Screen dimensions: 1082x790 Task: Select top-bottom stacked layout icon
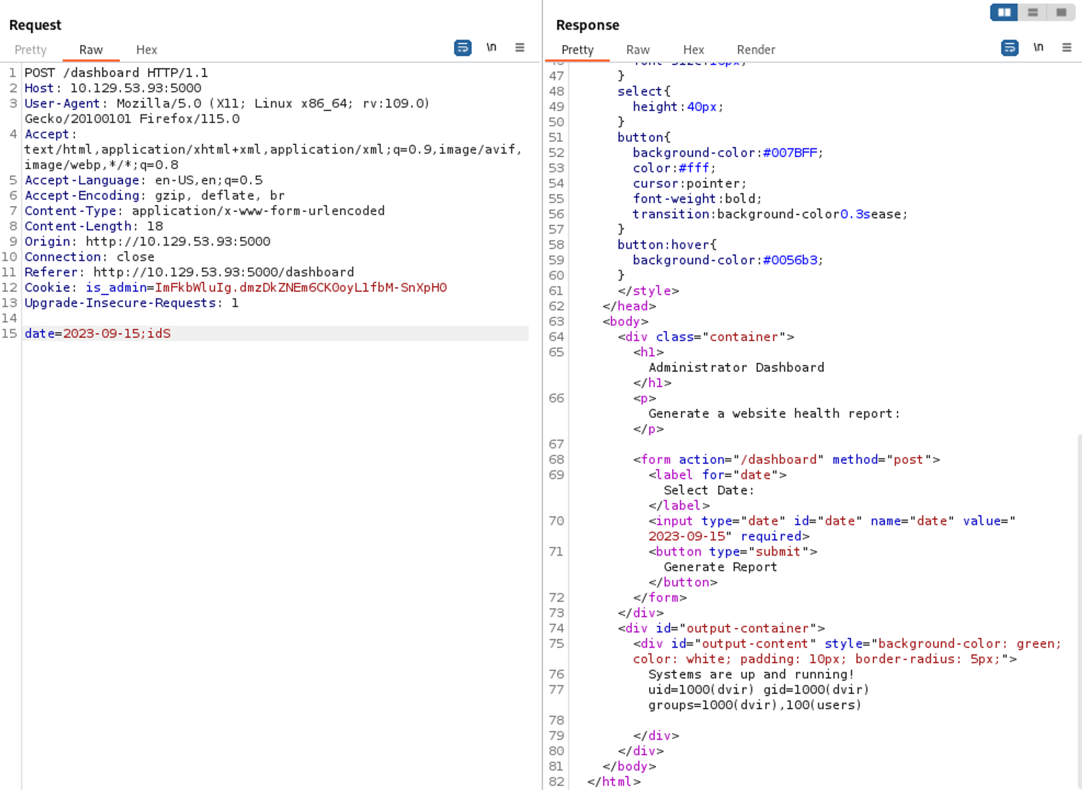[x=1033, y=12]
